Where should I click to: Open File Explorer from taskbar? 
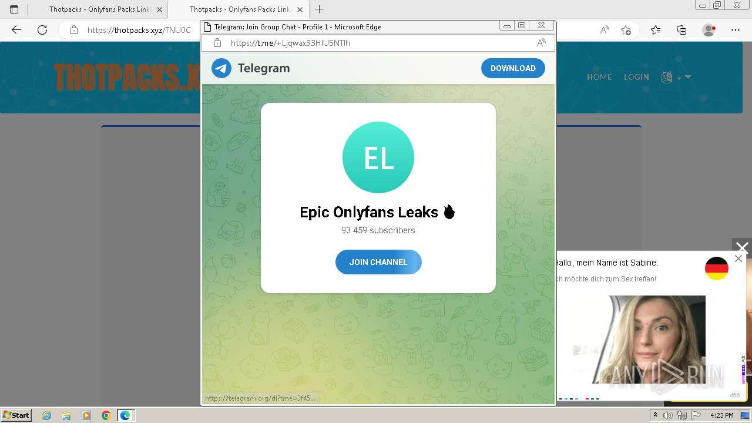[66, 415]
